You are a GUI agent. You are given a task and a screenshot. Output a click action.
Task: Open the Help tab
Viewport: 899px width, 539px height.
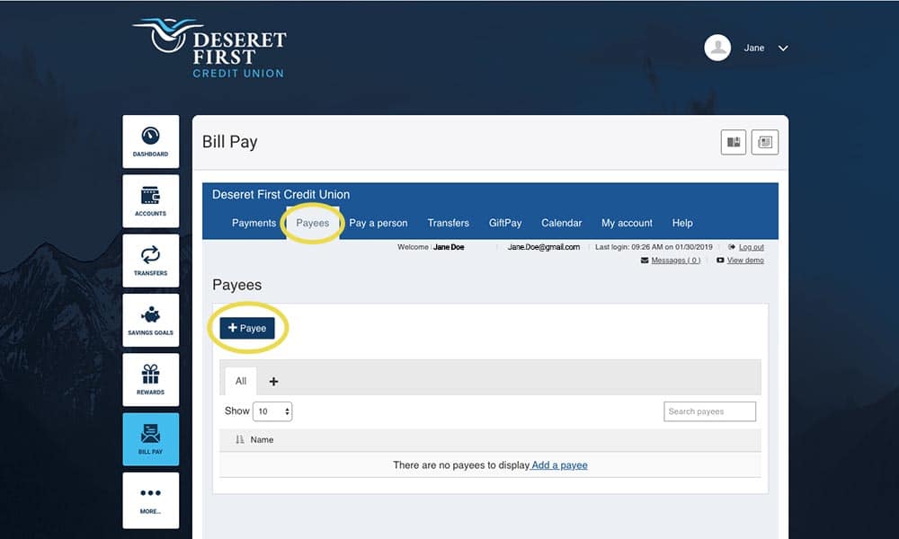coord(682,223)
